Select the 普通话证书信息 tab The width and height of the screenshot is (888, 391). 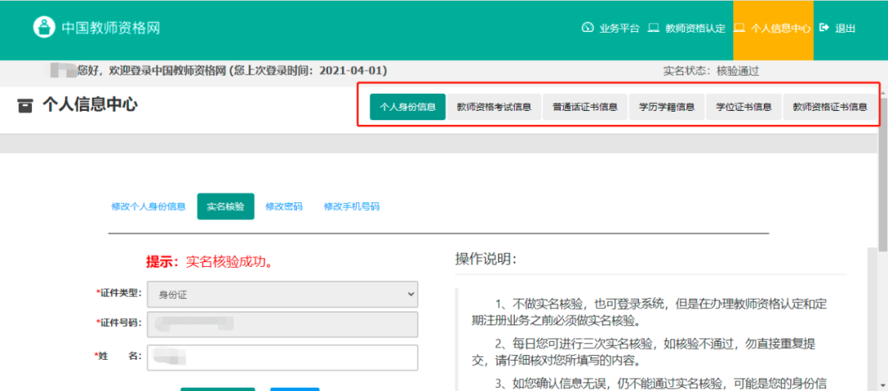pos(585,107)
